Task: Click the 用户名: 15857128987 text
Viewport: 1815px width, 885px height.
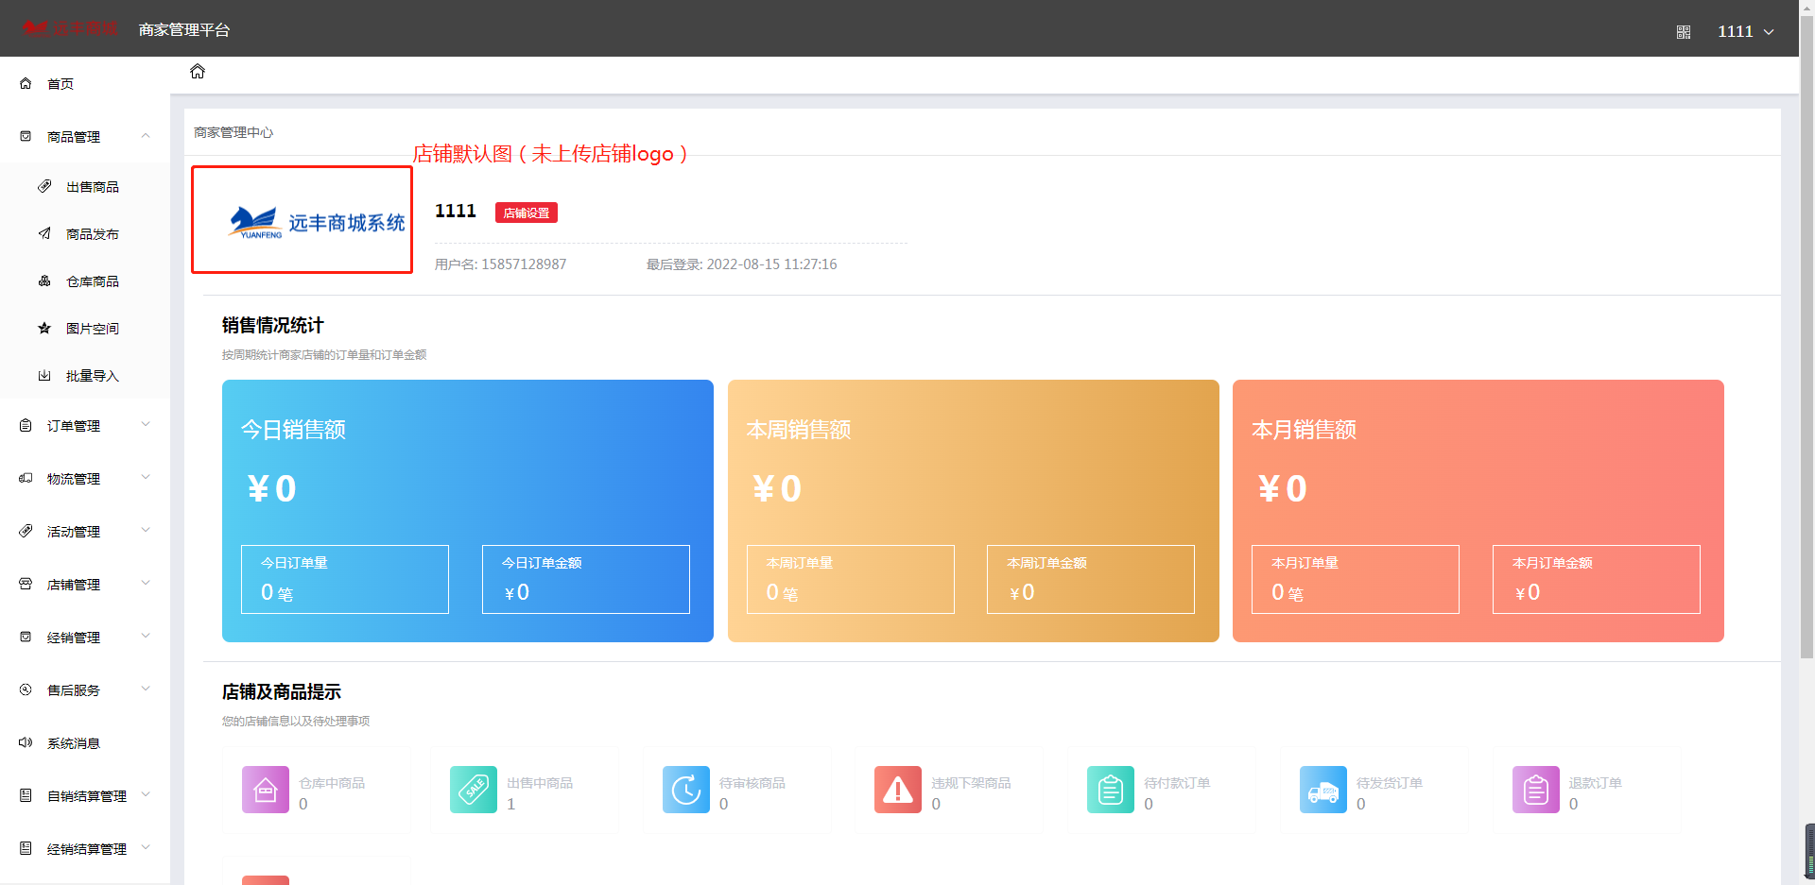Action: [x=501, y=264]
